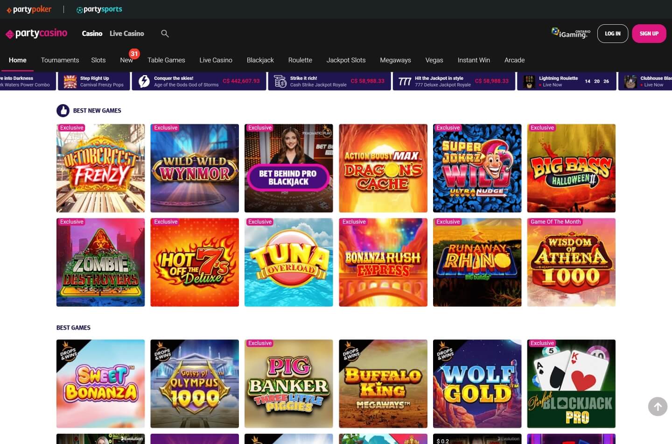The height and width of the screenshot is (444, 672).
Task: Open the Vegas menu item
Action: pyautogui.click(x=434, y=60)
